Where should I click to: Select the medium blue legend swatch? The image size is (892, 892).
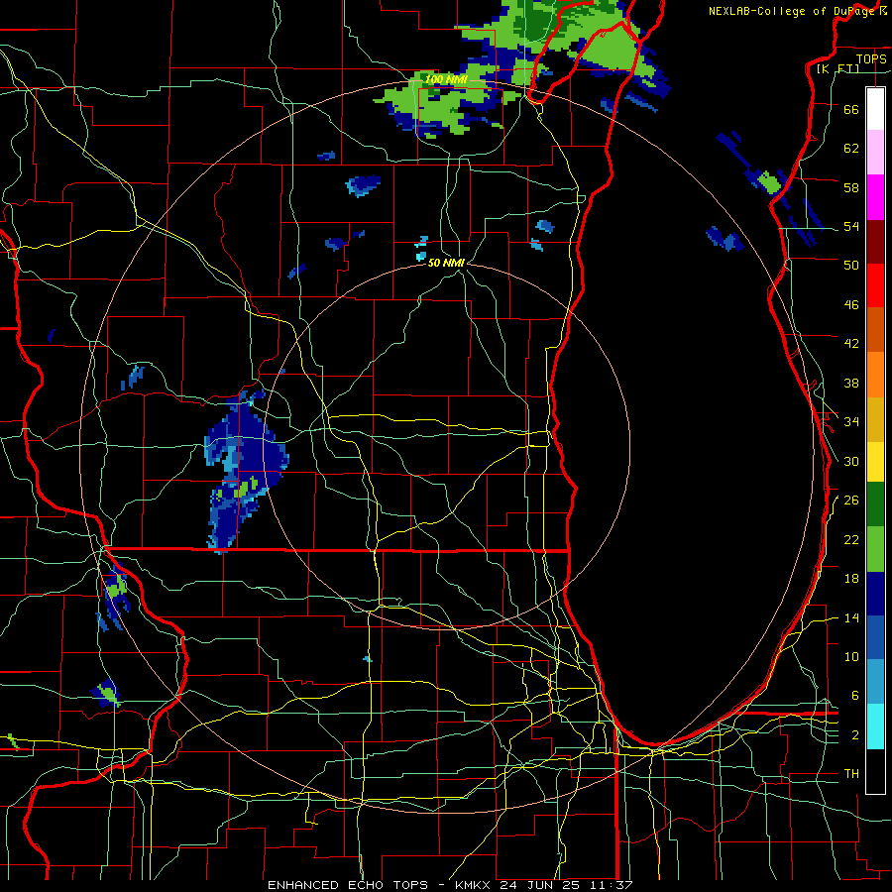tap(875, 637)
